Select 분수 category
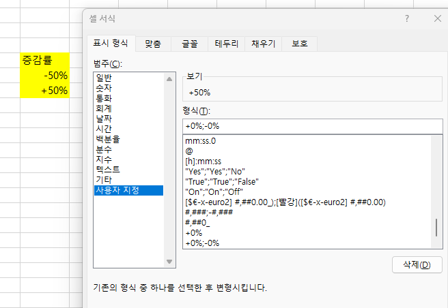Image resolution: width=448 pixels, height=308 pixels. (128, 149)
